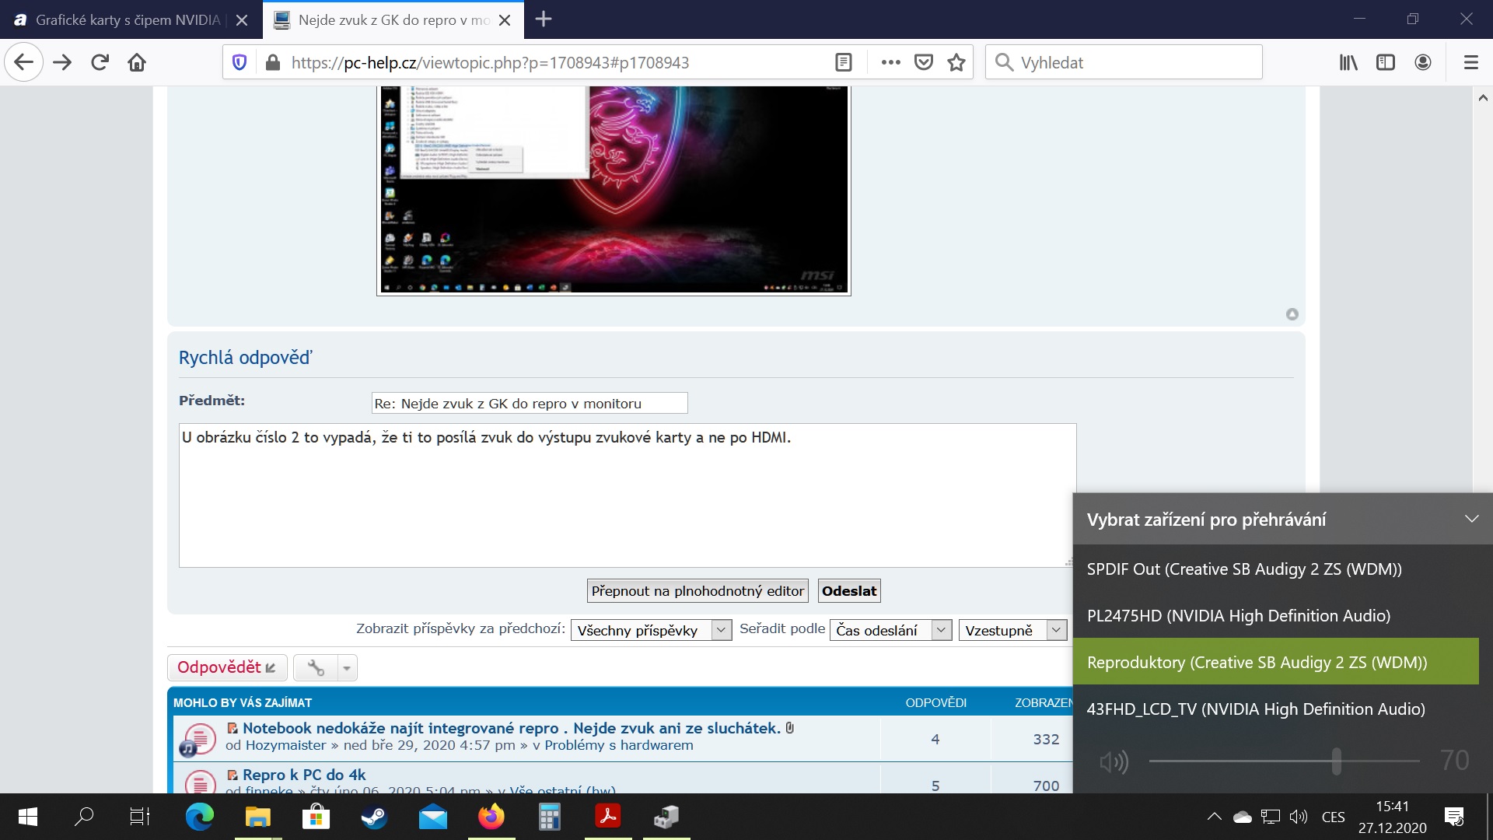Bookmark this page with star icon
1493x840 pixels.
tap(956, 62)
